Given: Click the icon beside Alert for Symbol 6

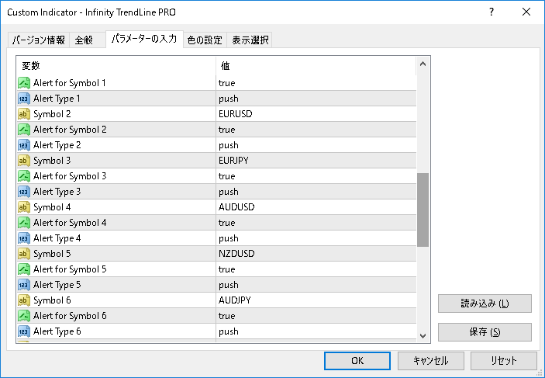Looking at the screenshot, I should coord(24,316).
